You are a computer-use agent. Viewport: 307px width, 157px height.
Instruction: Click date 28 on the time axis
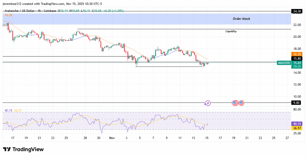85,138
